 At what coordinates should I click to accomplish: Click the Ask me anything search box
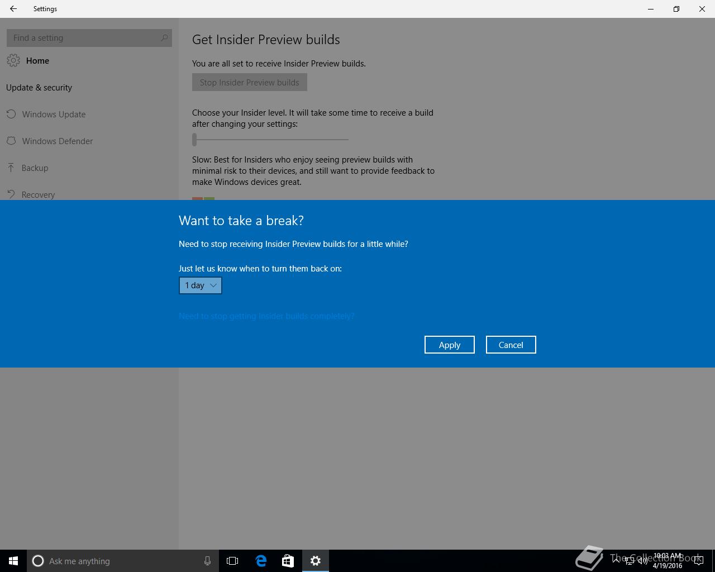tap(123, 561)
